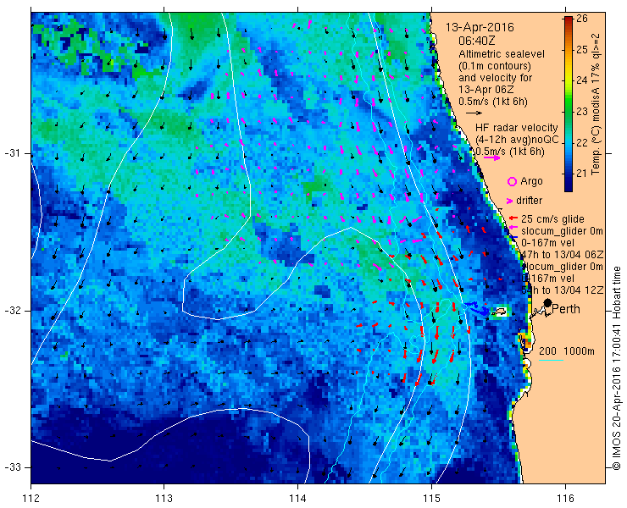Click the '(4-12h avg)noQC' text
Screen dimensions: 627x508
click(517, 140)
